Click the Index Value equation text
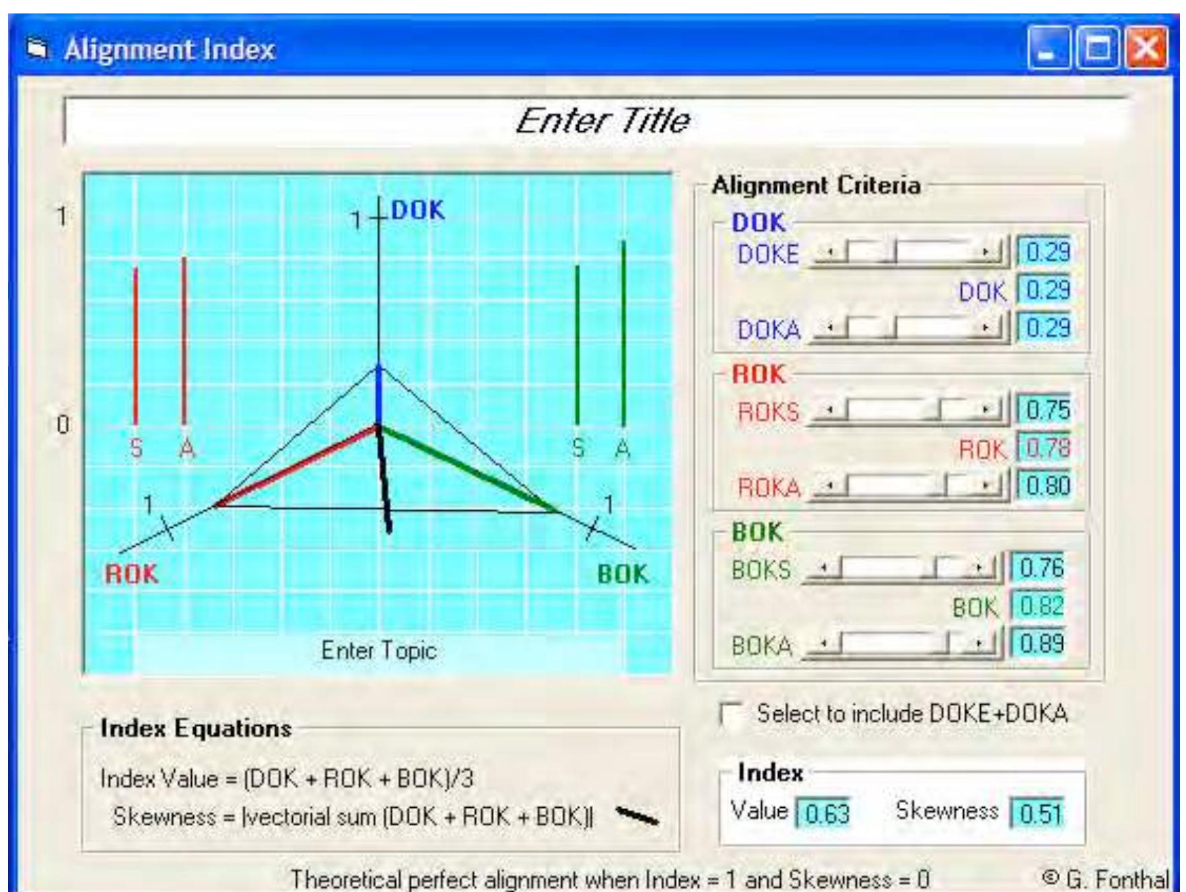1186x892 pixels. (x=287, y=779)
